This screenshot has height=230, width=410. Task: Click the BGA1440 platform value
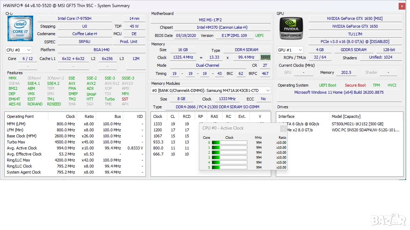(101, 50)
